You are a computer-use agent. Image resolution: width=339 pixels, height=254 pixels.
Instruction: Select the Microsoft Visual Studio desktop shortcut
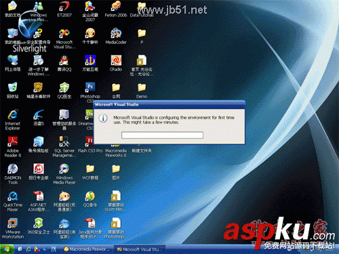64,33
